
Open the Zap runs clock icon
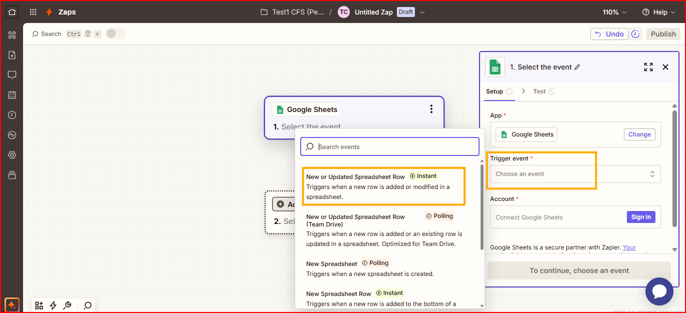(x=12, y=115)
